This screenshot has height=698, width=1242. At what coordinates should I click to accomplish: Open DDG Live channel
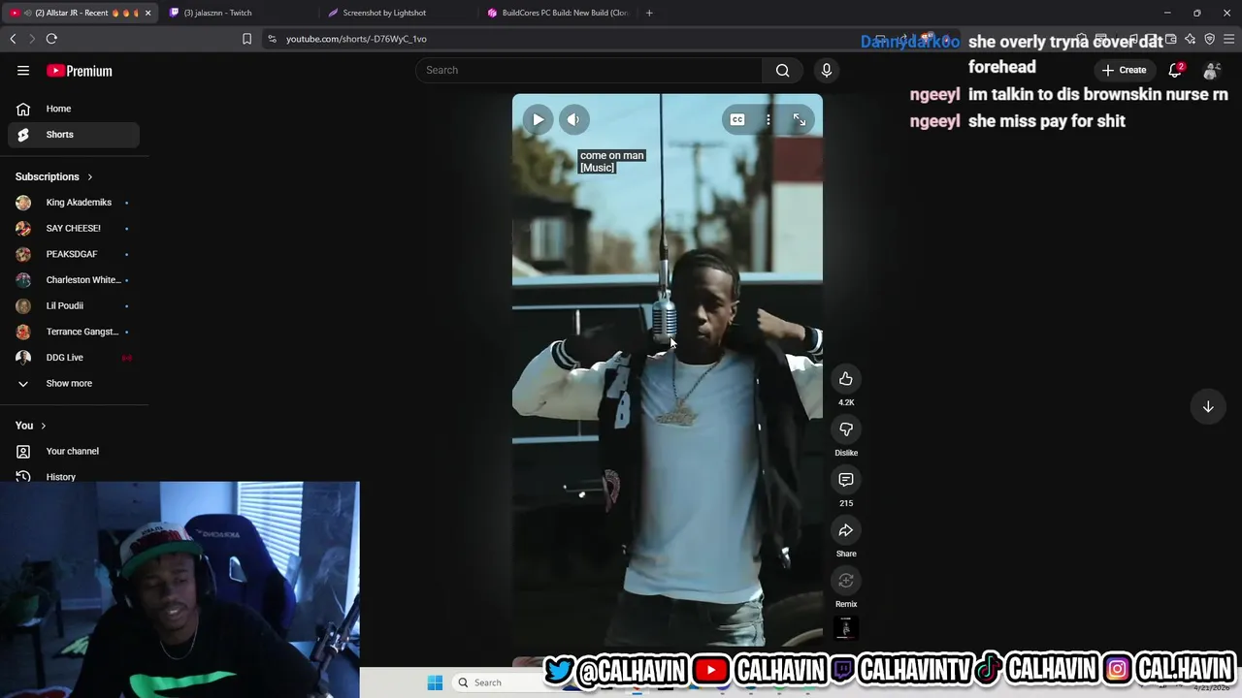(x=74, y=358)
